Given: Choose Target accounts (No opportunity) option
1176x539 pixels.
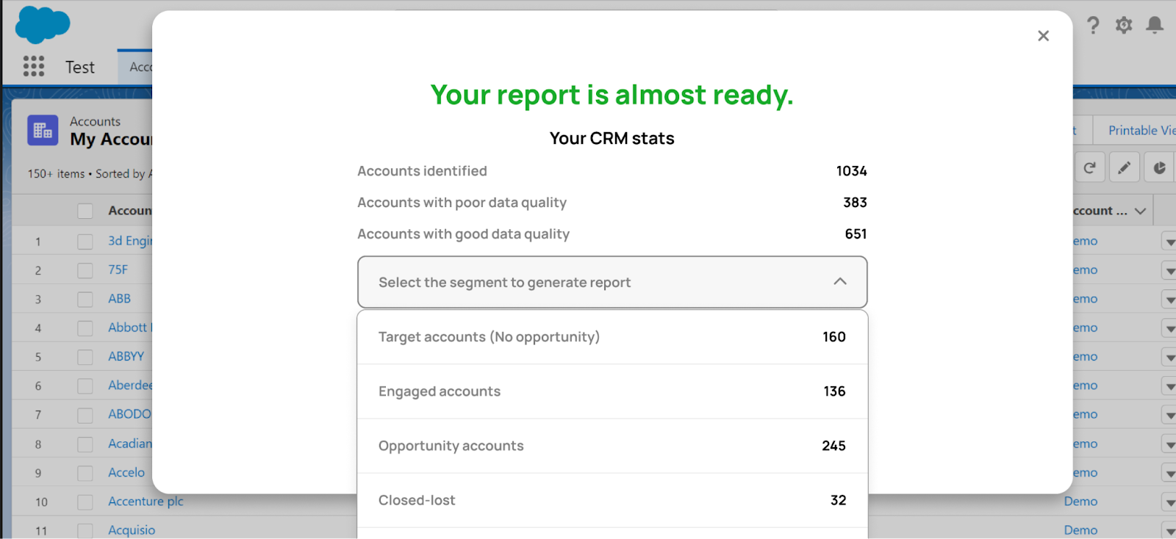Looking at the screenshot, I should [x=612, y=337].
